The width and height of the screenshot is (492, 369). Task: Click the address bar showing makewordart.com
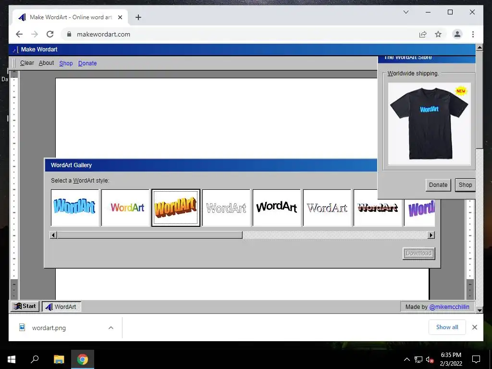(238, 34)
